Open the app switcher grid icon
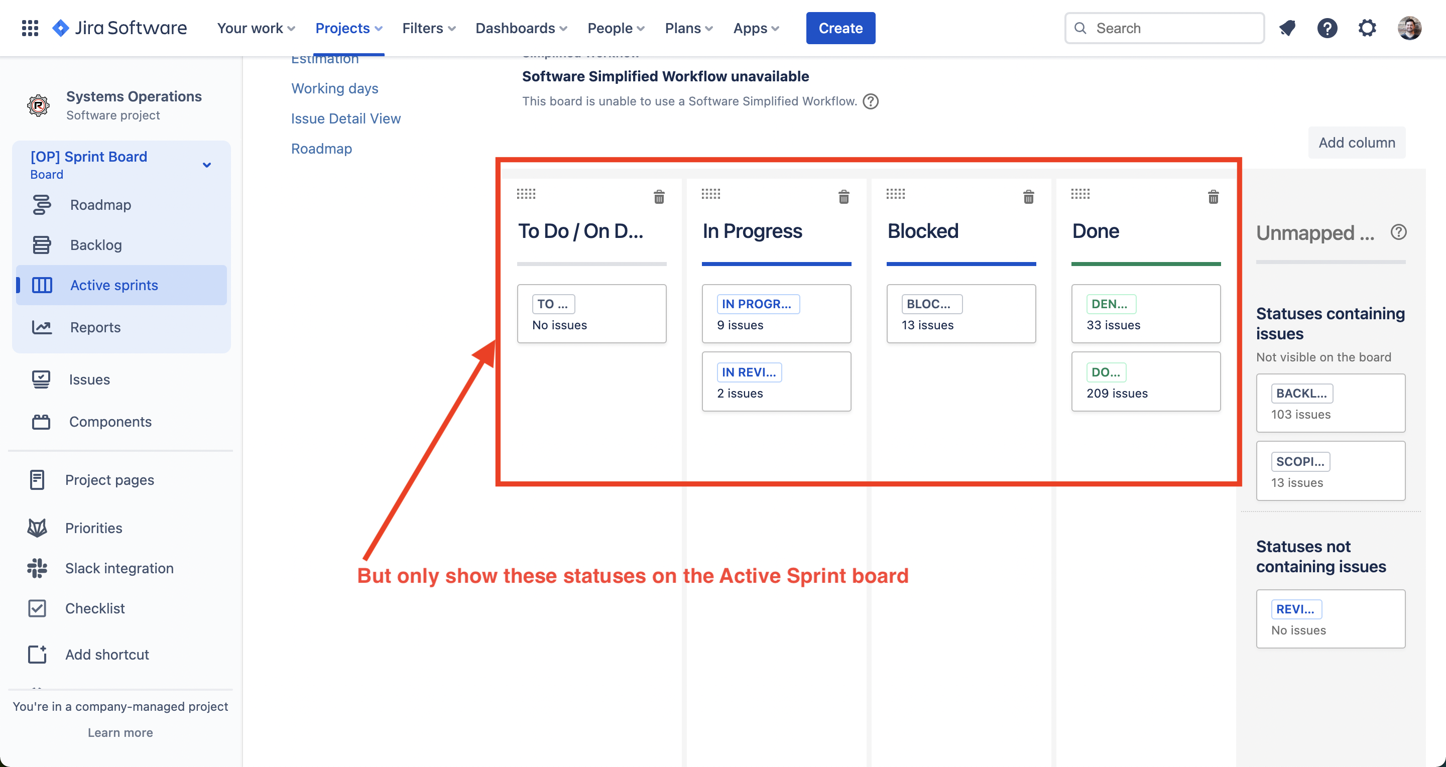The width and height of the screenshot is (1446, 767). coord(30,28)
